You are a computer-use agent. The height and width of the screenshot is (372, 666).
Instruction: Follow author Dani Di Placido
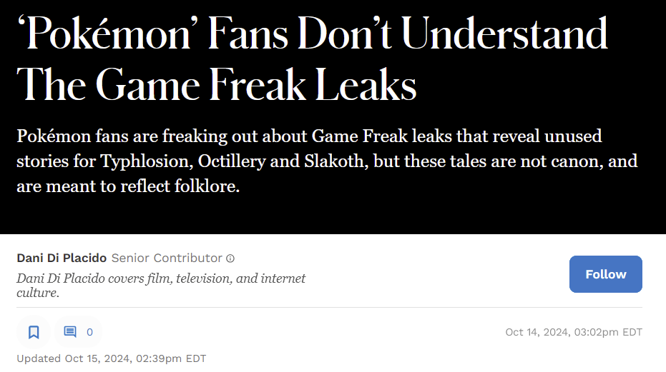pos(606,274)
